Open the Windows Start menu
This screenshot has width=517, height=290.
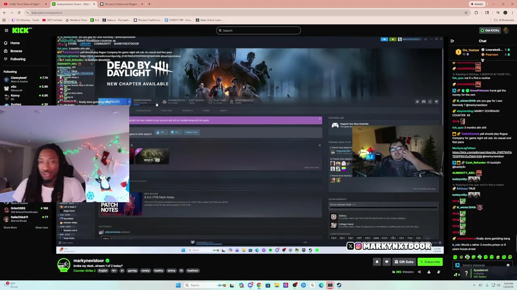[x=178, y=285]
